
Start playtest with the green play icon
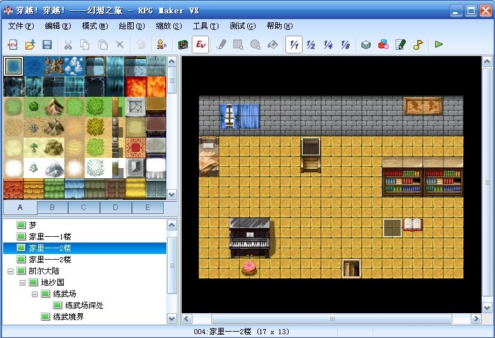click(x=439, y=45)
